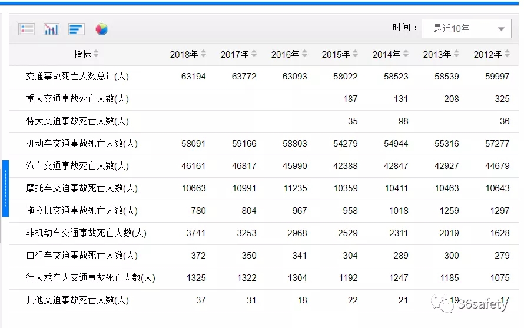524x328 pixels.
Task: Sort table by 2015年 column
Action: [356, 54]
